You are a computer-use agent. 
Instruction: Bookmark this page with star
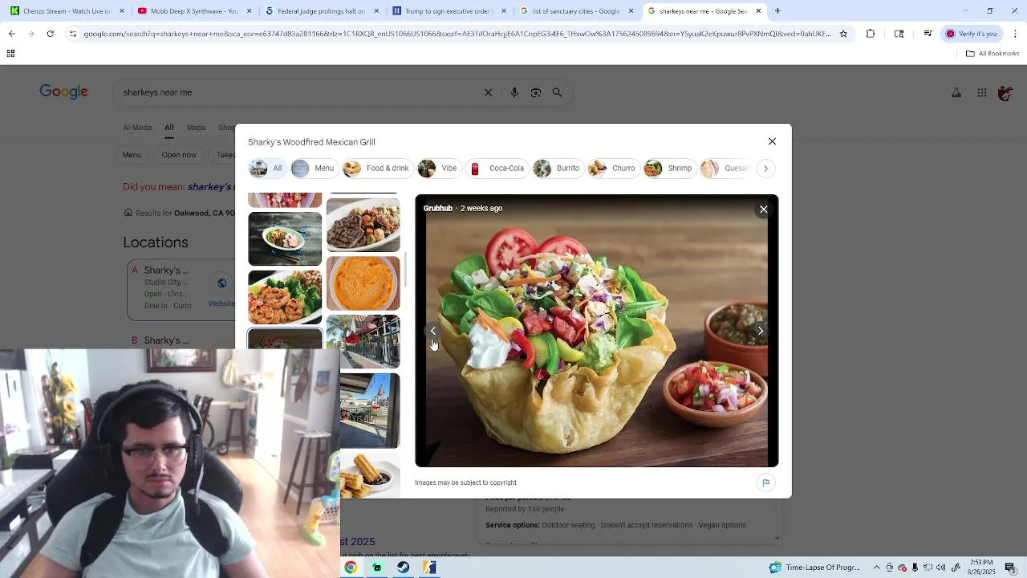(843, 34)
